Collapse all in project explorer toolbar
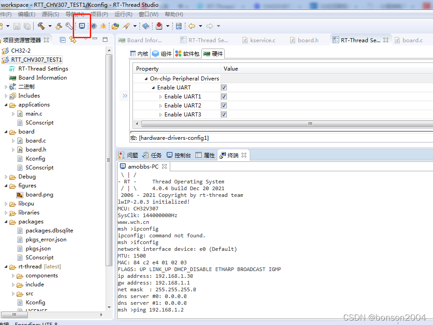 pyautogui.click(x=63, y=40)
